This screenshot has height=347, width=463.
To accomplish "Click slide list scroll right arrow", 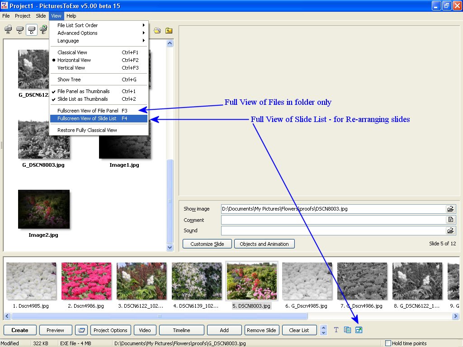I will coord(455,316).
